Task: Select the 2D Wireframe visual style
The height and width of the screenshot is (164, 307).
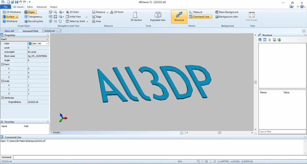Action: [12, 12]
